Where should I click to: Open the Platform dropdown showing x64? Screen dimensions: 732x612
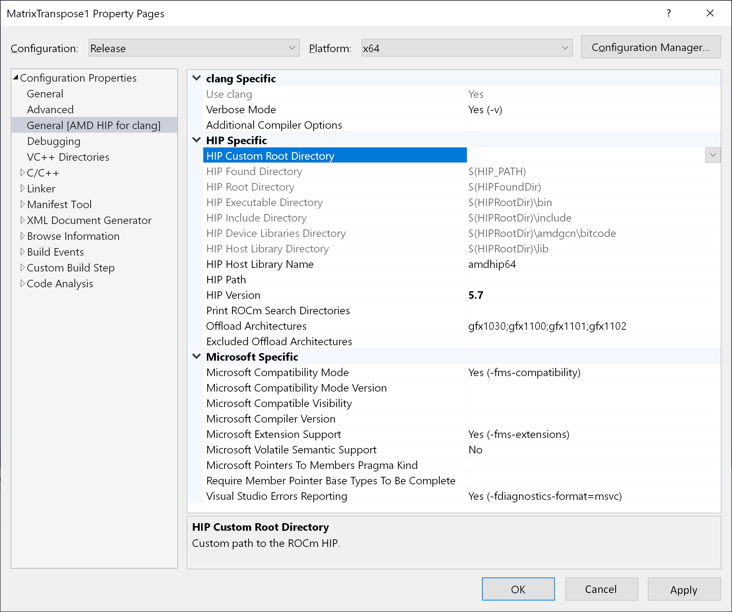pos(467,48)
